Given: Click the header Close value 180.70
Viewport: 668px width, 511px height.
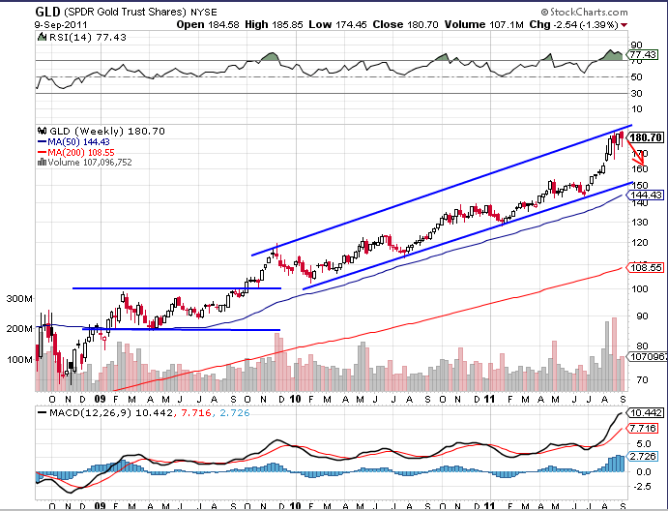Looking at the screenshot, I should pyautogui.click(x=422, y=25).
